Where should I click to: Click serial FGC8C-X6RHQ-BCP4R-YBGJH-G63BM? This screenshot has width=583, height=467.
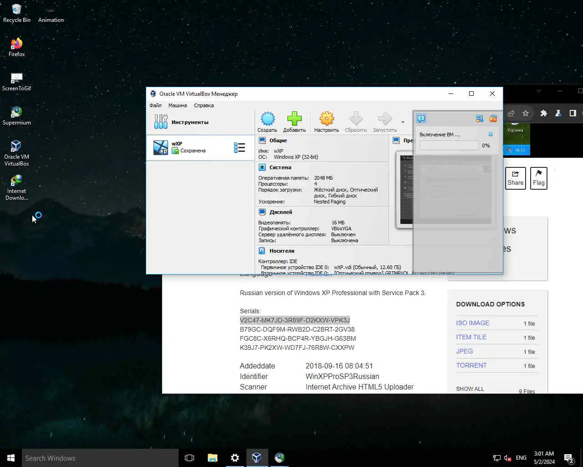(298, 338)
